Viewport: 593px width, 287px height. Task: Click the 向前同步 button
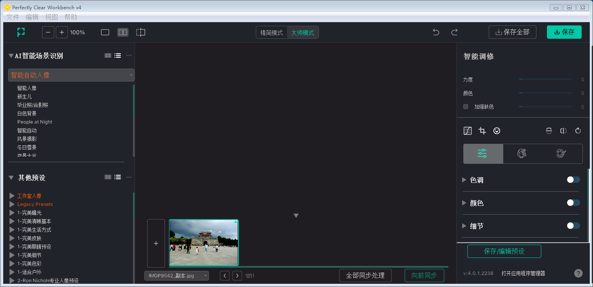tap(424, 275)
